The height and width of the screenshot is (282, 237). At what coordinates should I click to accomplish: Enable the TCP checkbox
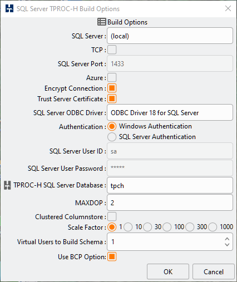pyautogui.click(x=112, y=50)
